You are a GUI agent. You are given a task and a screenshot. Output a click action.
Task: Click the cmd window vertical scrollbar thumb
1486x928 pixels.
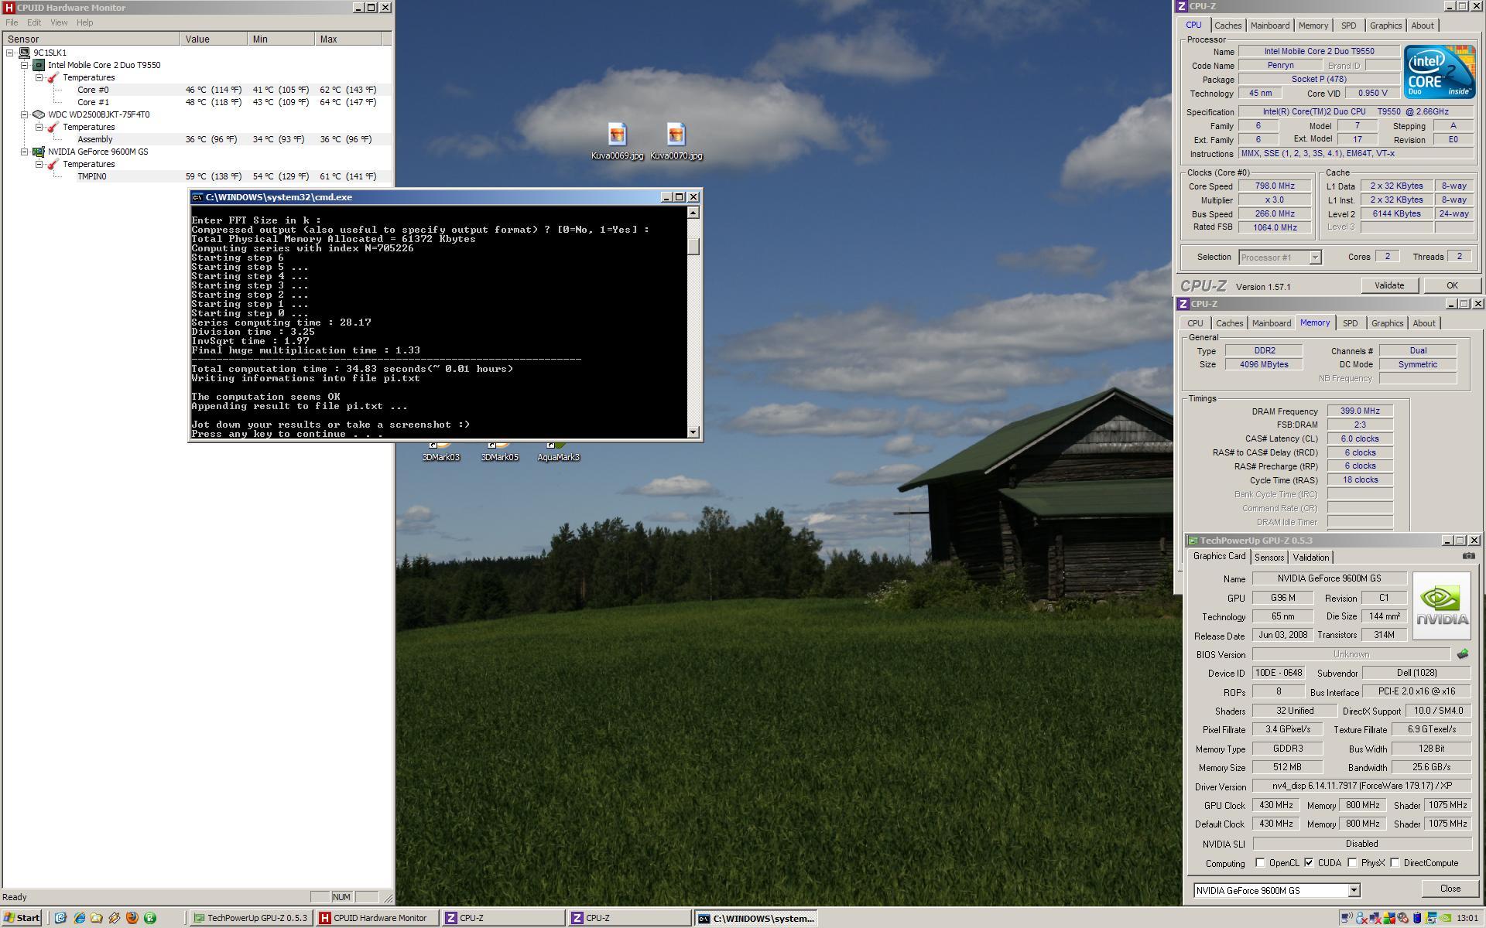click(693, 245)
